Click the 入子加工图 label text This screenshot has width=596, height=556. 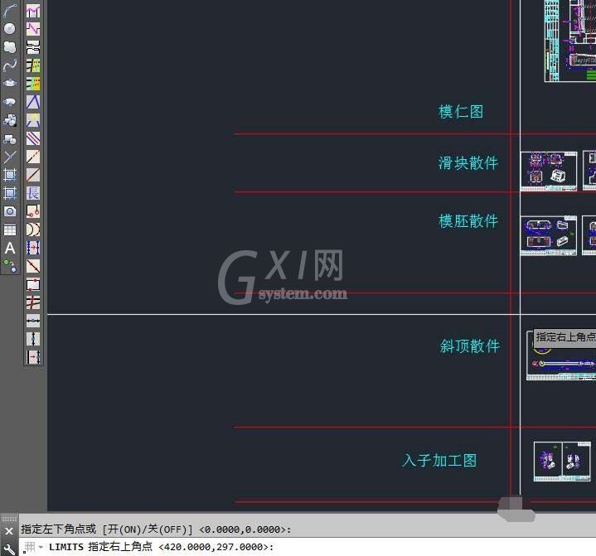(x=439, y=461)
